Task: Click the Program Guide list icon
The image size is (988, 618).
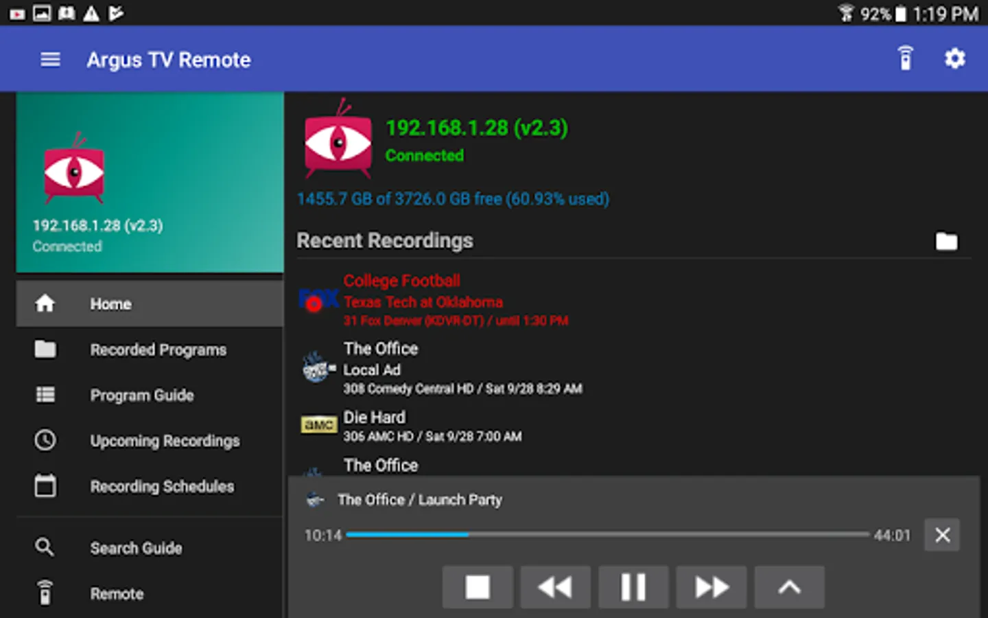Action: click(45, 395)
